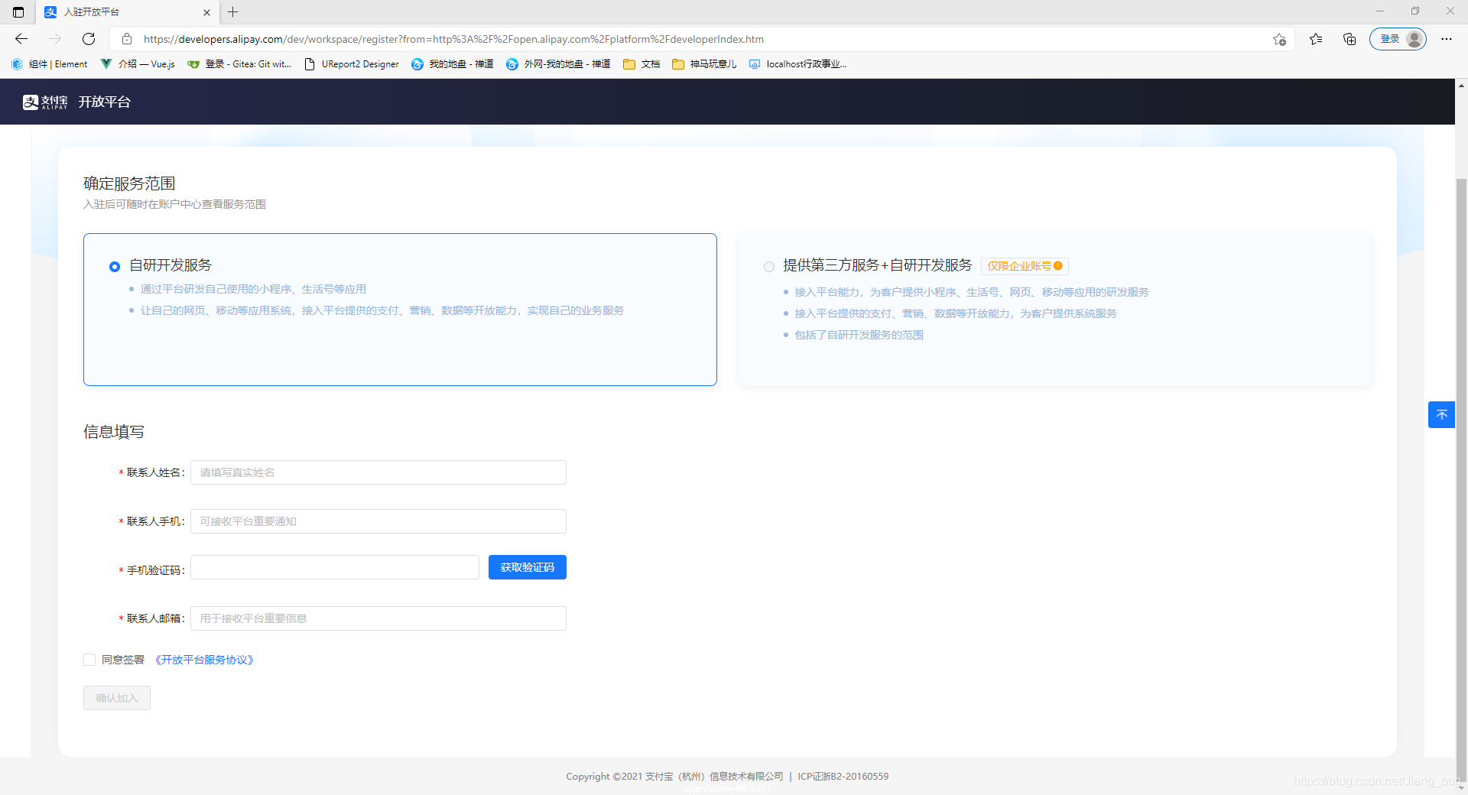1468x795 pixels.
Task: Restore down the browser window
Action: coord(1415,11)
